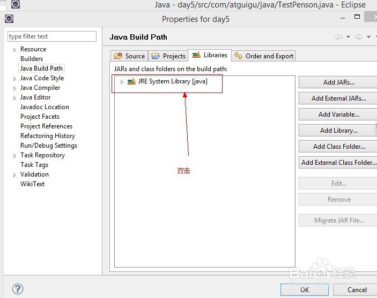Expand the Java Editor node
This screenshot has width=377, height=298.
pyautogui.click(x=14, y=98)
